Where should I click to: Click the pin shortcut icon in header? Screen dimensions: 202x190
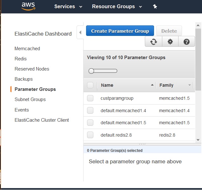pos(155,6)
